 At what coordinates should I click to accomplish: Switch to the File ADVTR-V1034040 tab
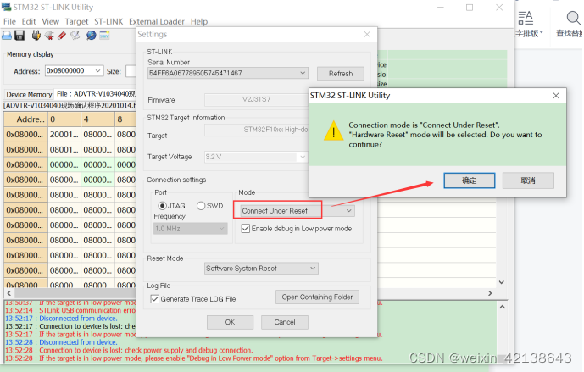[x=97, y=94]
